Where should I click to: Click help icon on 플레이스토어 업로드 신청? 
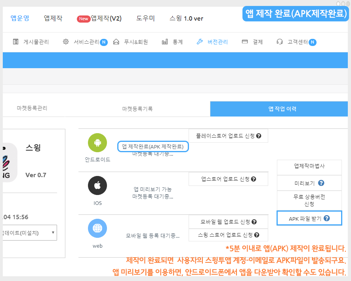259,136
